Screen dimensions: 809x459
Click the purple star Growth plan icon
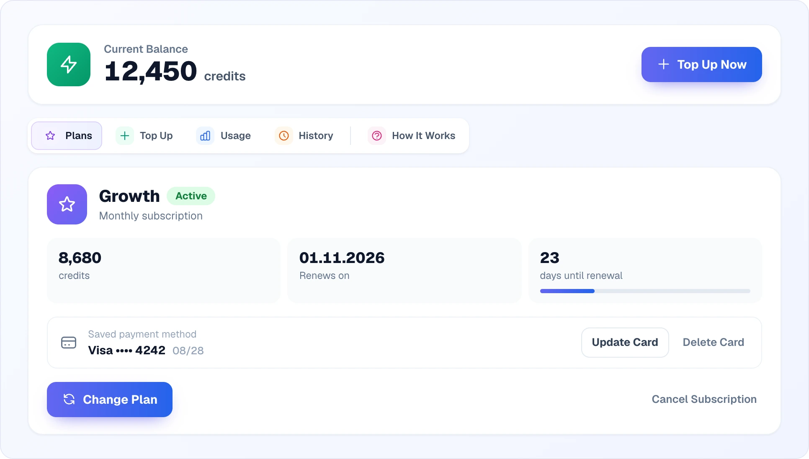[67, 204]
